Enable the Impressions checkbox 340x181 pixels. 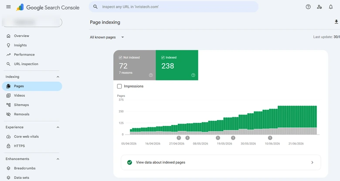[x=119, y=86]
